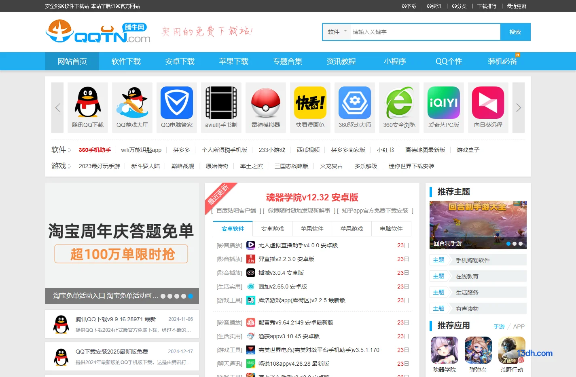Viewport: 576px width, 377px height.
Task: Click the 回合制手游大全 theme banner
Action: (x=478, y=225)
